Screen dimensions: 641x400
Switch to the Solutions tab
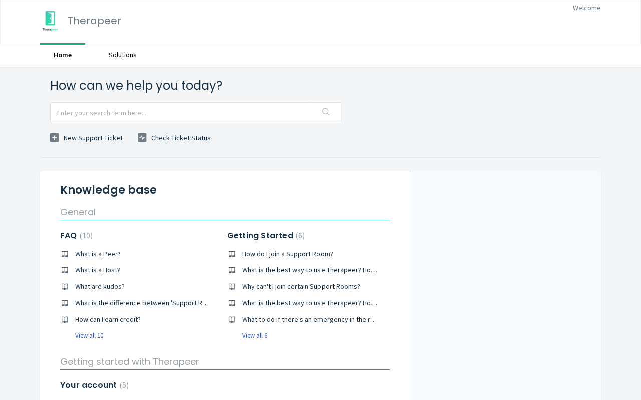click(123, 55)
